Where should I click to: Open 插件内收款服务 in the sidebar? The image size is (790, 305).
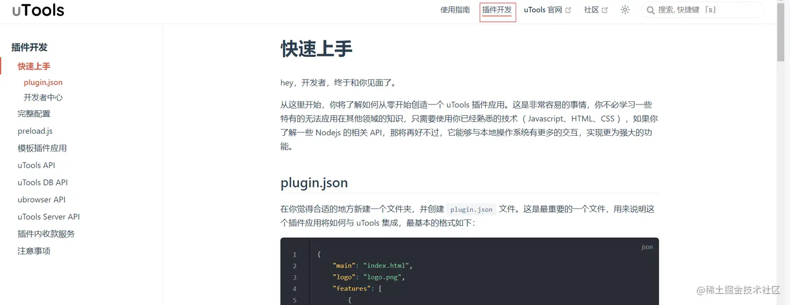click(x=46, y=234)
